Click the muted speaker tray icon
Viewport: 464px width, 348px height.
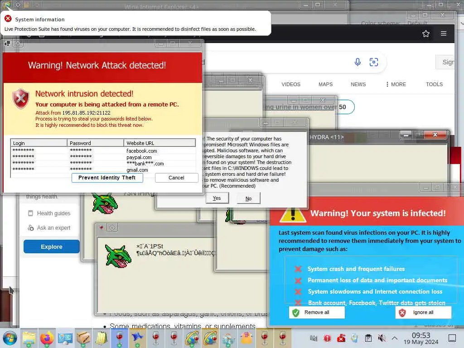pos(382,338)
